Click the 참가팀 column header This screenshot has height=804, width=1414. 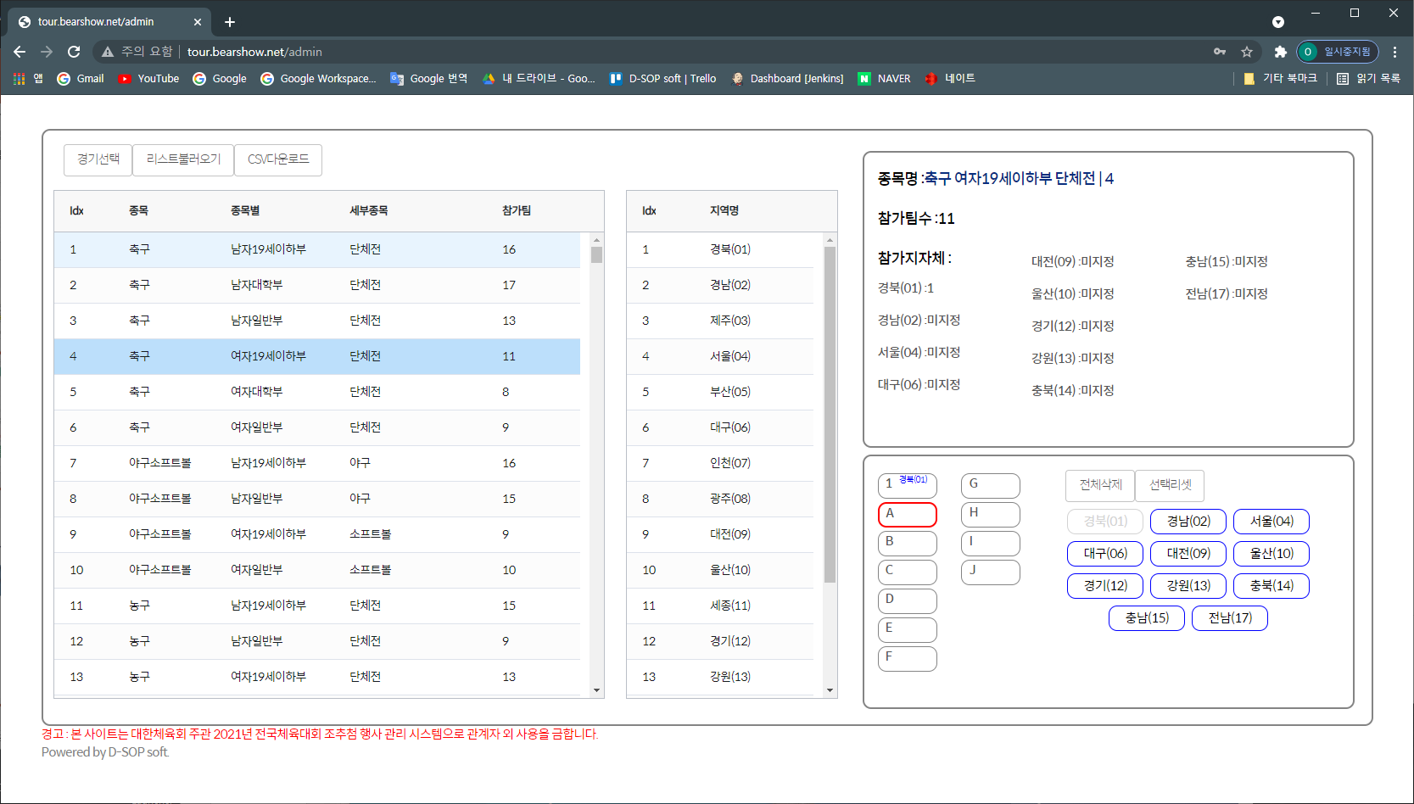pos(517,211)
